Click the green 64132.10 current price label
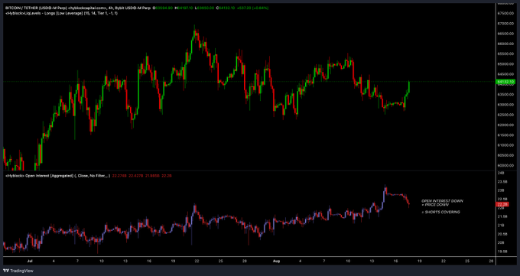 (x=505, y=82)
